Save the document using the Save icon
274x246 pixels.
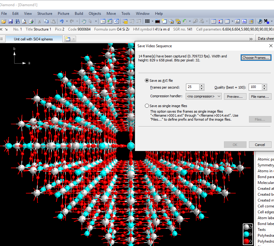[x=11, y=21]
